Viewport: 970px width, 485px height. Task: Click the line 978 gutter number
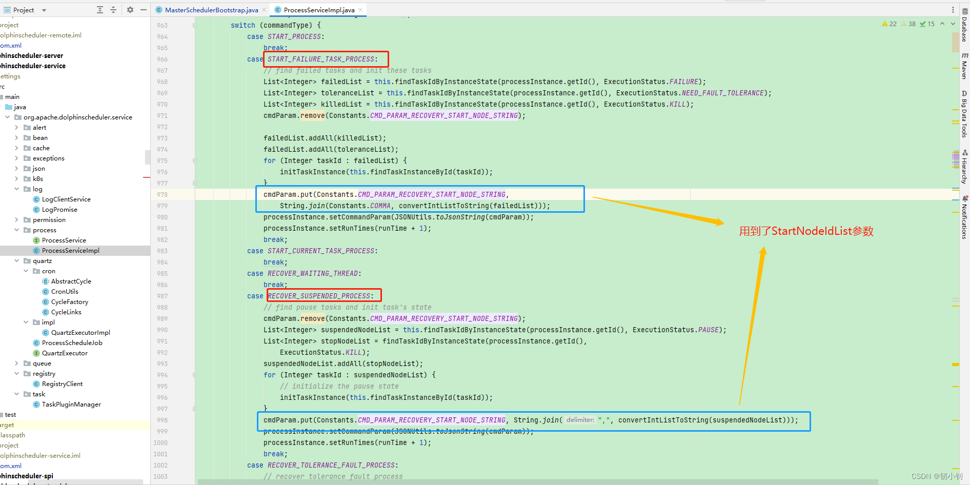(163, 195)
